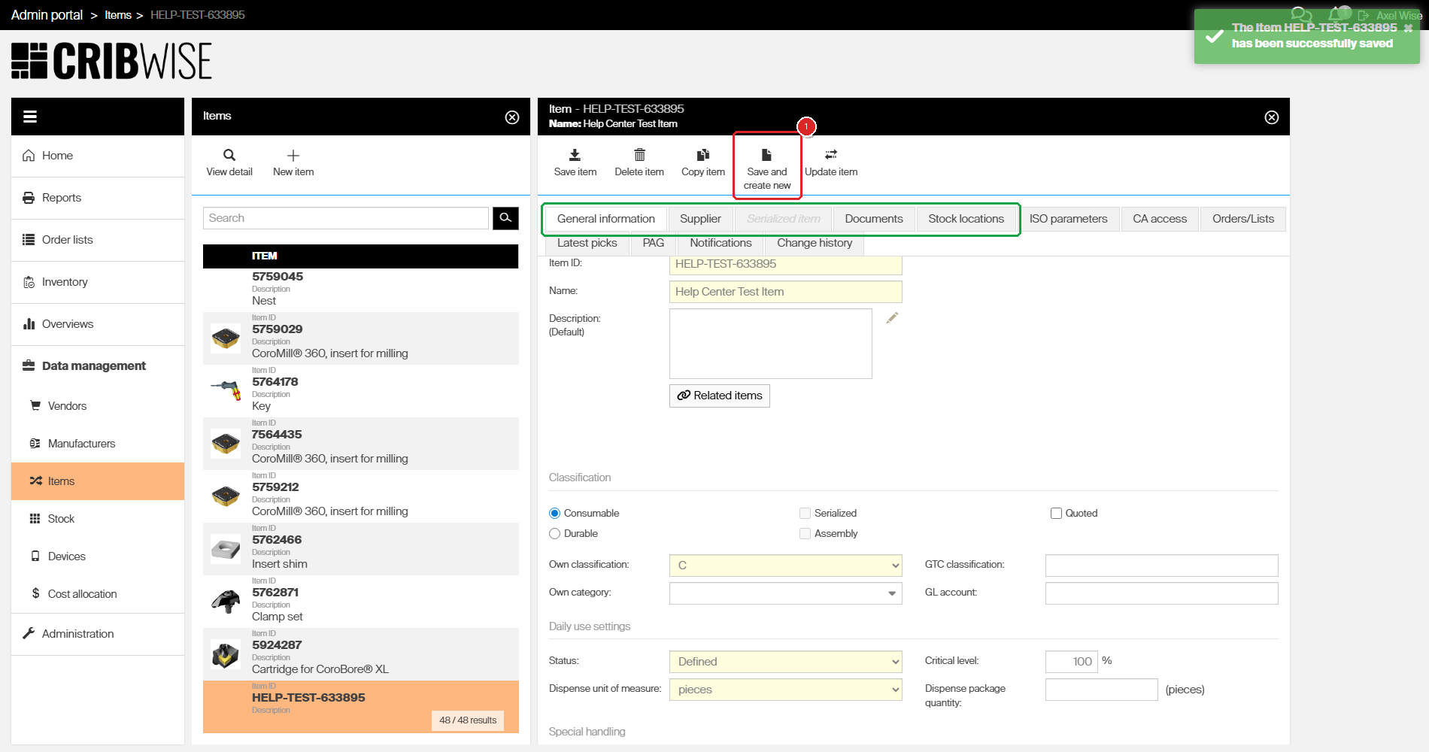
Task: Click Save and create new
Action: pos(767,166)
